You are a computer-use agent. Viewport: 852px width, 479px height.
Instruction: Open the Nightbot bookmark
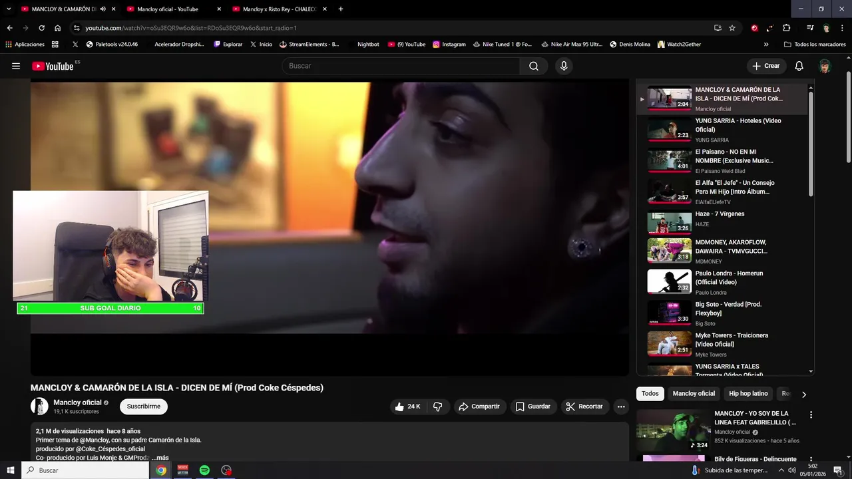pyautogui.click(x=368, y=45)
